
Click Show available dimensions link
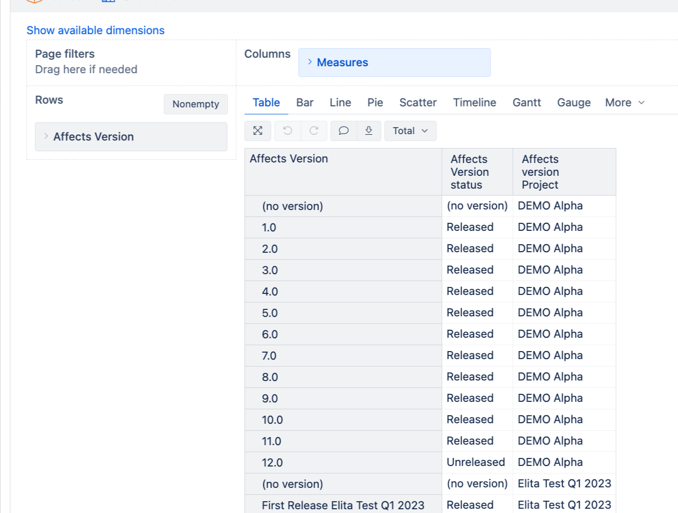pos(96,30)
